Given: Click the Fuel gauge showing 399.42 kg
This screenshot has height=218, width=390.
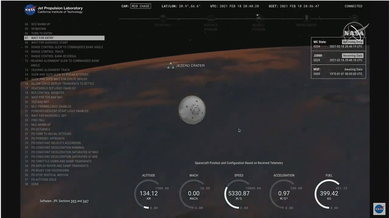Looking at the screenshot, I should tap(328, 194).
